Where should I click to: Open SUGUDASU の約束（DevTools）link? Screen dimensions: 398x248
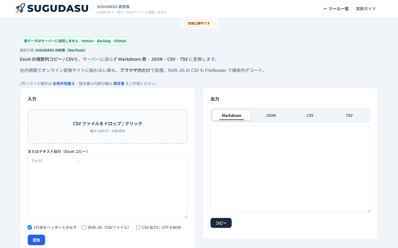[x=60, y=50]
